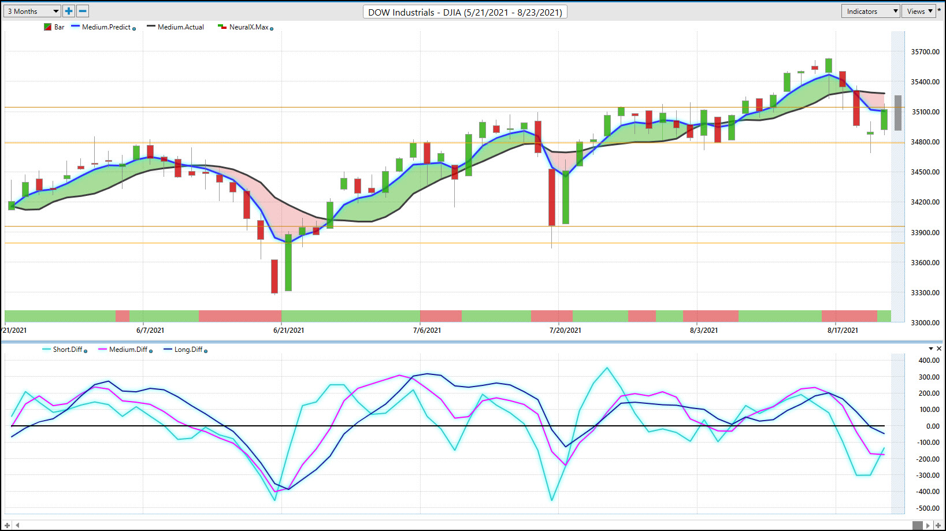This screenshot has width=946, height=531.
Task: Click the 6/7/2021 date label
Action: click(x=150, y=331)
